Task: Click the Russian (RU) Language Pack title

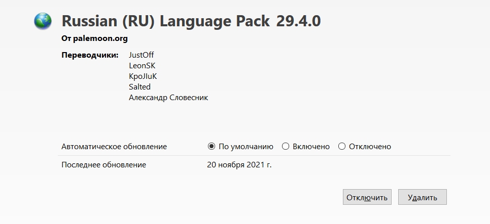Action: click(x=166, y=21)
